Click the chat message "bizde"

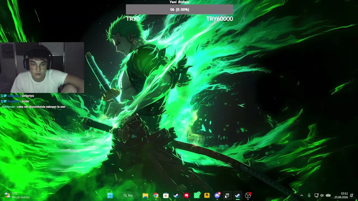pos(25,101)
